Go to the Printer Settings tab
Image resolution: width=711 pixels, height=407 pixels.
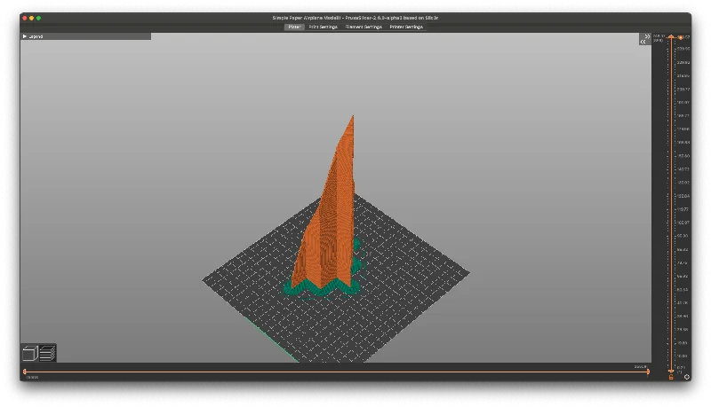pos(406,27)
